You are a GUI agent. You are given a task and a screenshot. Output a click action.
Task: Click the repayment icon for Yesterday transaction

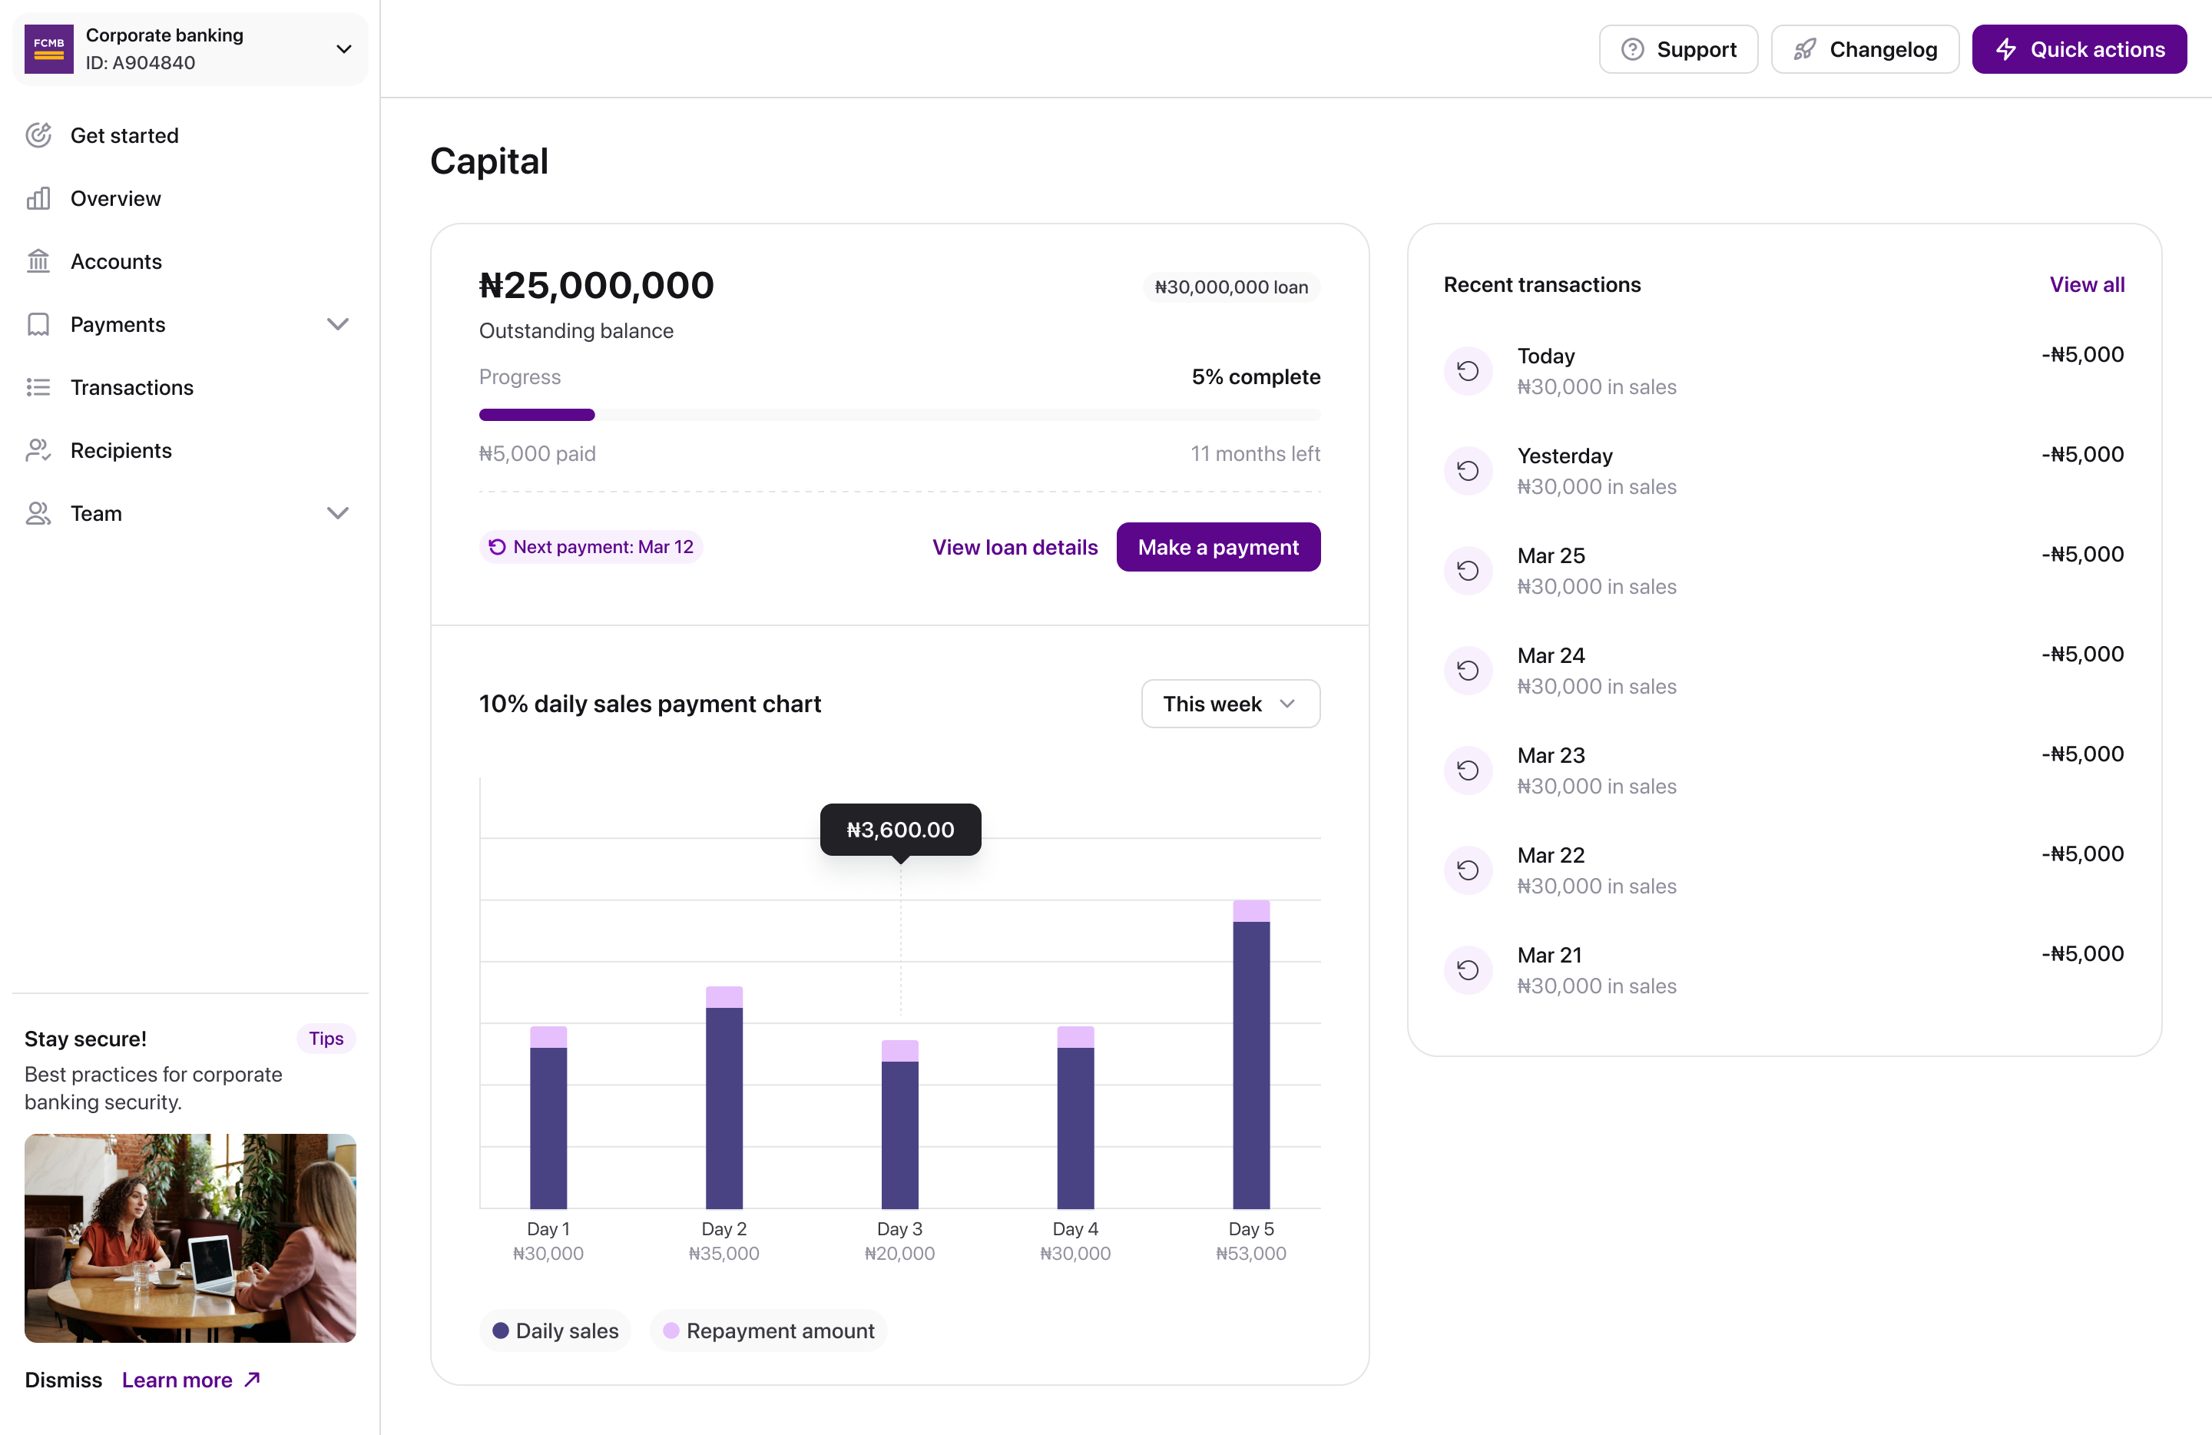pyautogui.click(x=1468, y=470)
